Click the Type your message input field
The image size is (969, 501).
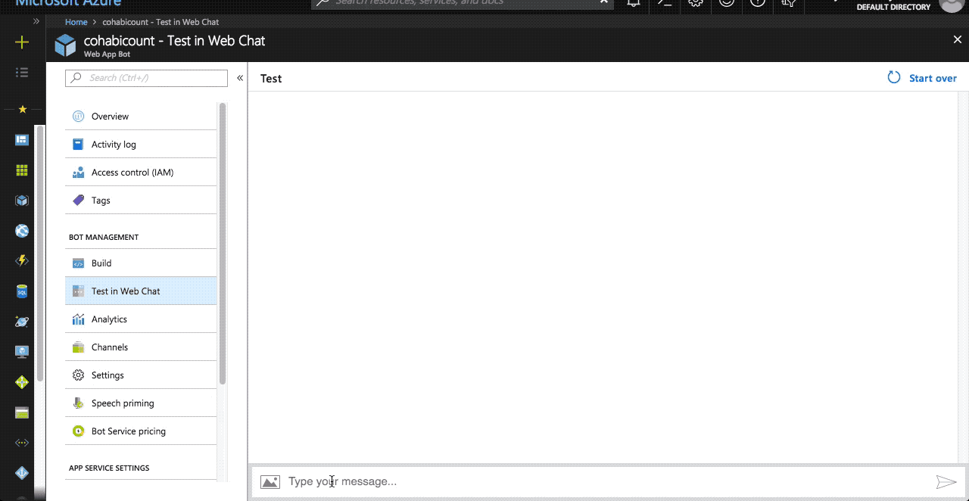pos(609,482)
